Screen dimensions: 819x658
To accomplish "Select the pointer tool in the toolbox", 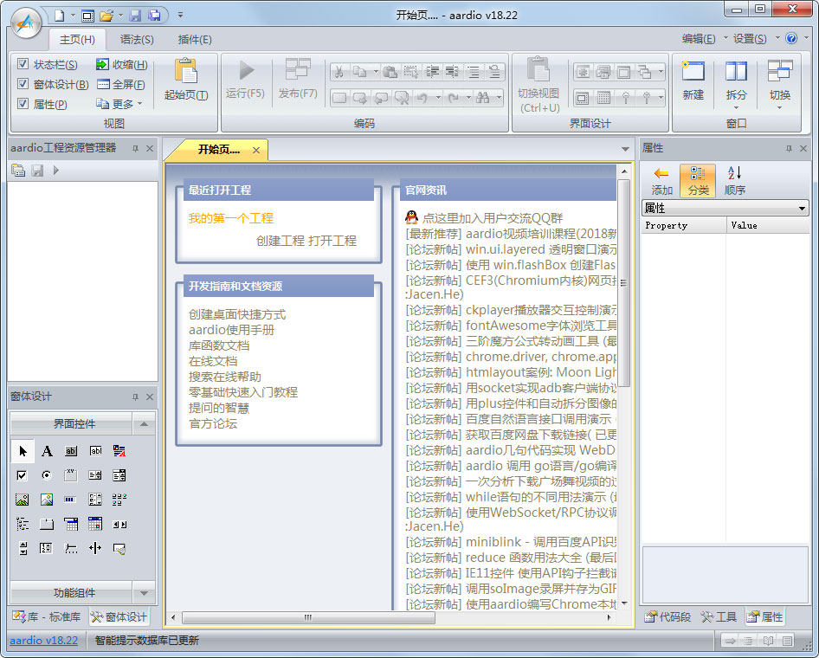I will pyautogui.click(x=23, y=451).
